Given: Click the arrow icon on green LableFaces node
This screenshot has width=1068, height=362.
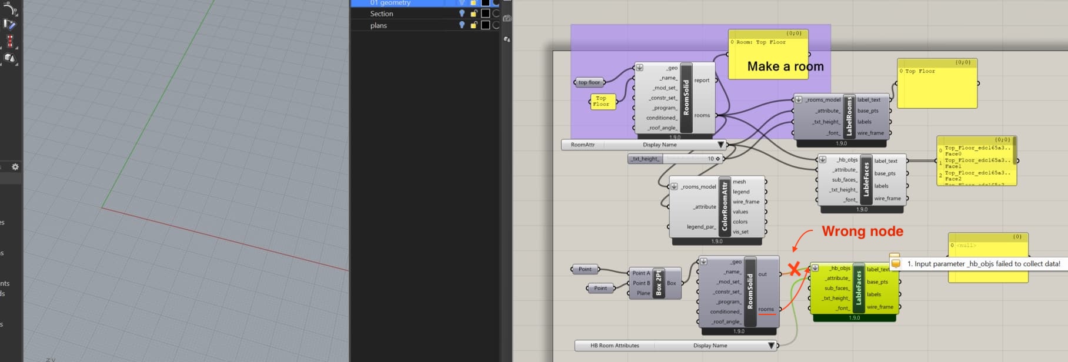Looking at the screenshot, I should (815, 268).
